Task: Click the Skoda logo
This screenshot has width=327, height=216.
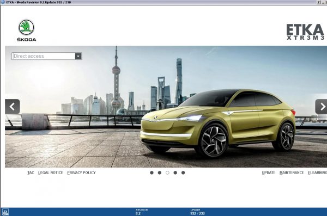Action: [x=27, y=30]
